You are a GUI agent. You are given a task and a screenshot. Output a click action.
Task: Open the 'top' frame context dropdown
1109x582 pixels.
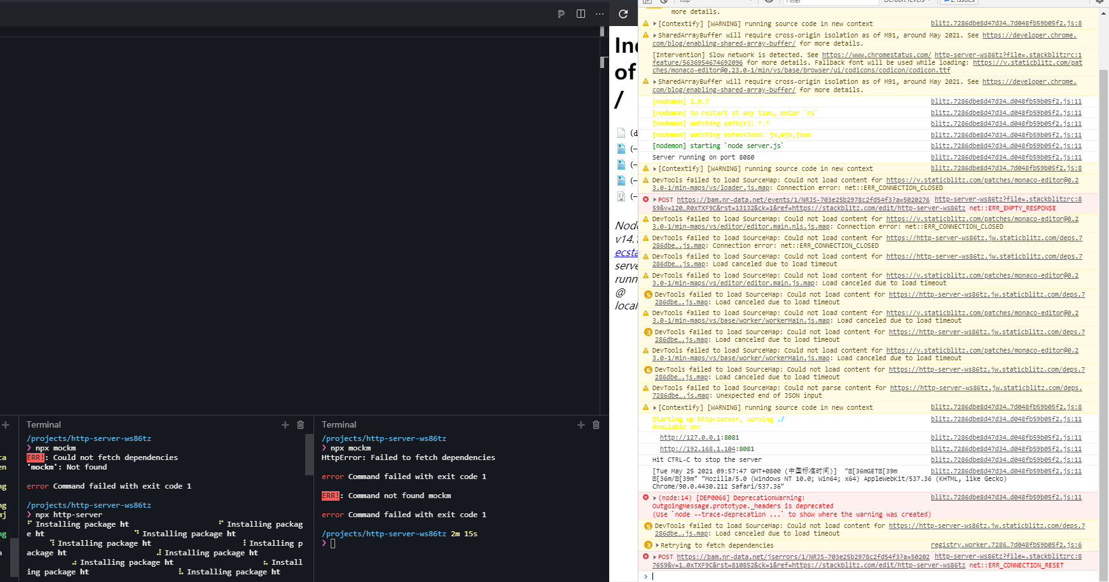(x=699, y=1)
